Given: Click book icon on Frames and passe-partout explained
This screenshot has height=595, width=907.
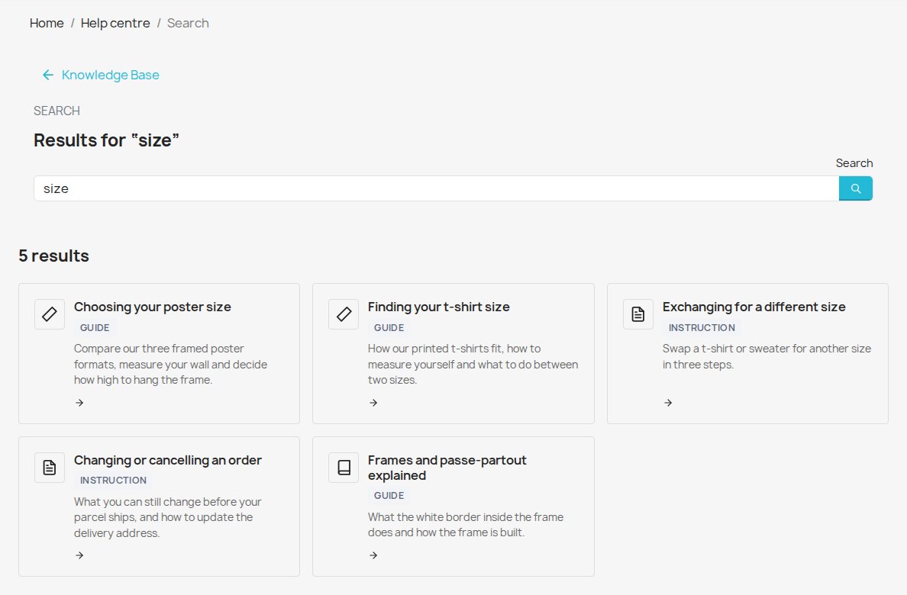Looking at the screenshot, I should (x=344, y=467).
